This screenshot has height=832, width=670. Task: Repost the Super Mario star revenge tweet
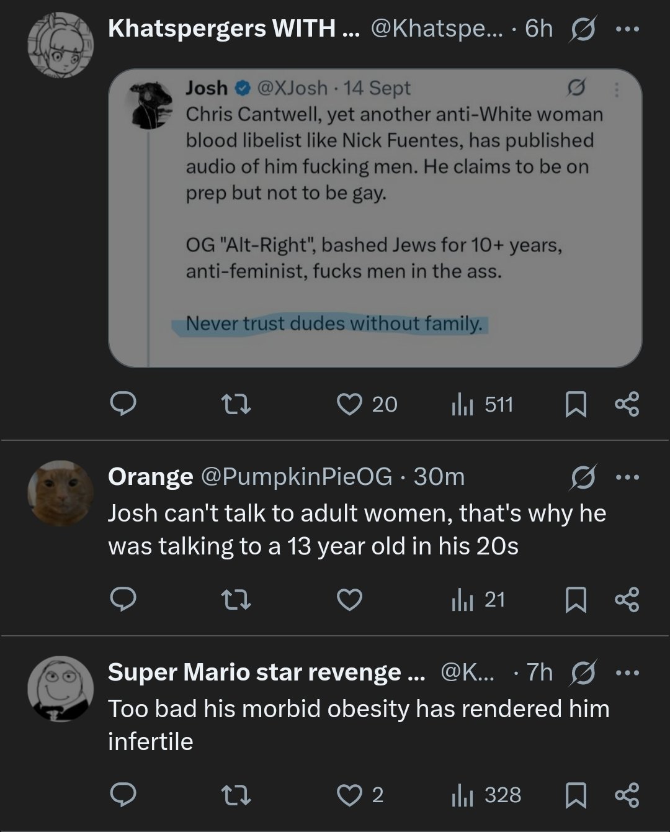point(236,795)
